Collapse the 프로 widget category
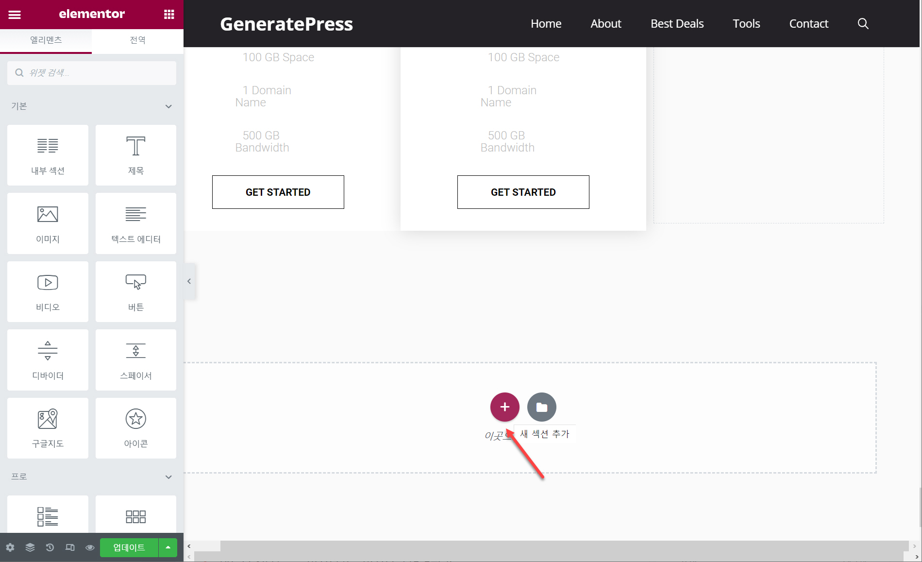The image size is (922, 562). pos(92,477)
